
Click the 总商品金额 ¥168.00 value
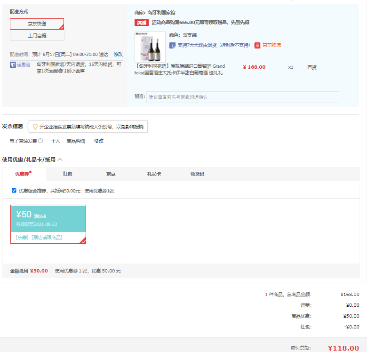click(350, 295)
